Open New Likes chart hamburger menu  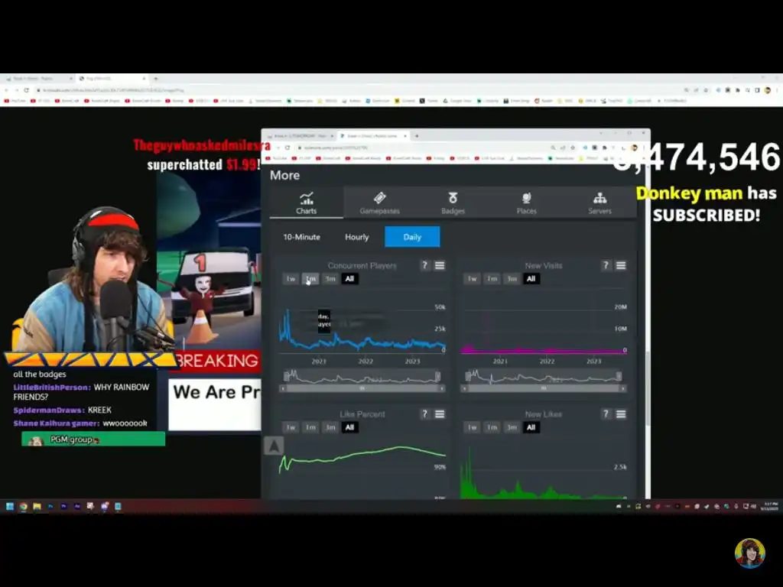pyautogui.click(x=621, y=413)
